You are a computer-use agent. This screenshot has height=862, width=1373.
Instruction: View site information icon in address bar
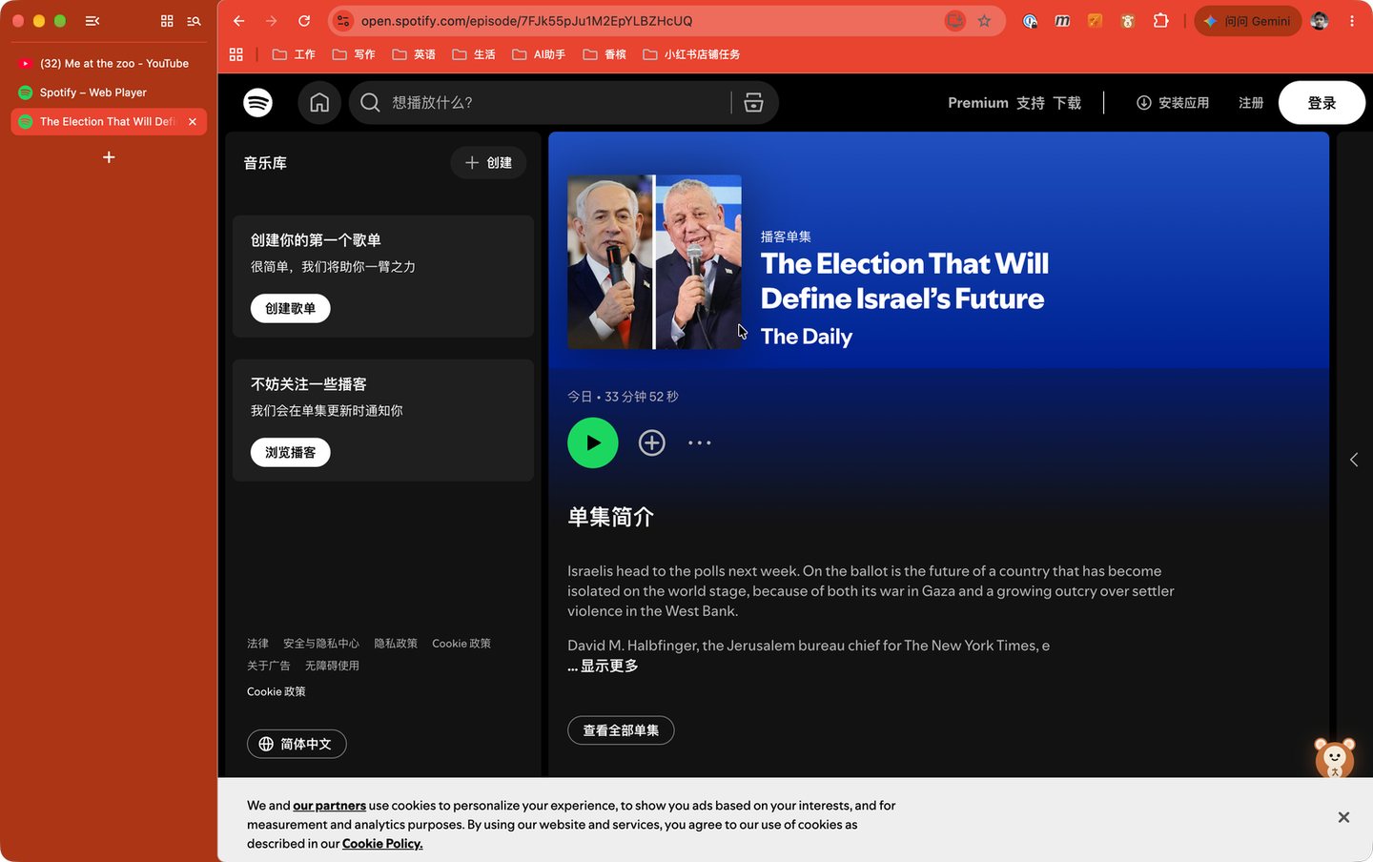tap(343, 21)
